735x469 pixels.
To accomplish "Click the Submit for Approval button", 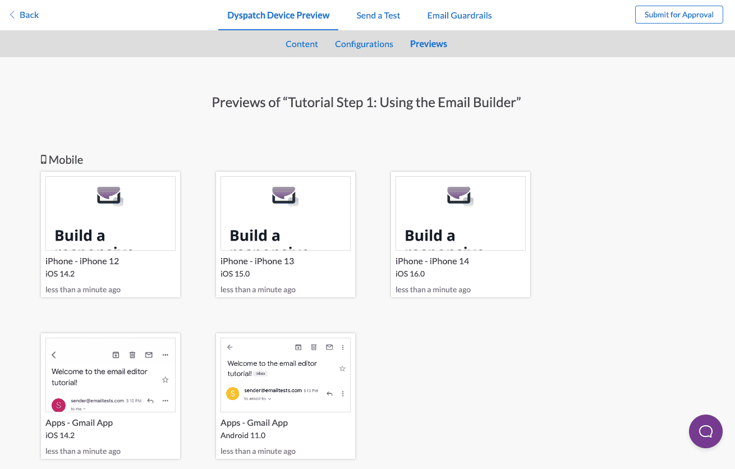I will pyautogui.click(x=679, y=15).
